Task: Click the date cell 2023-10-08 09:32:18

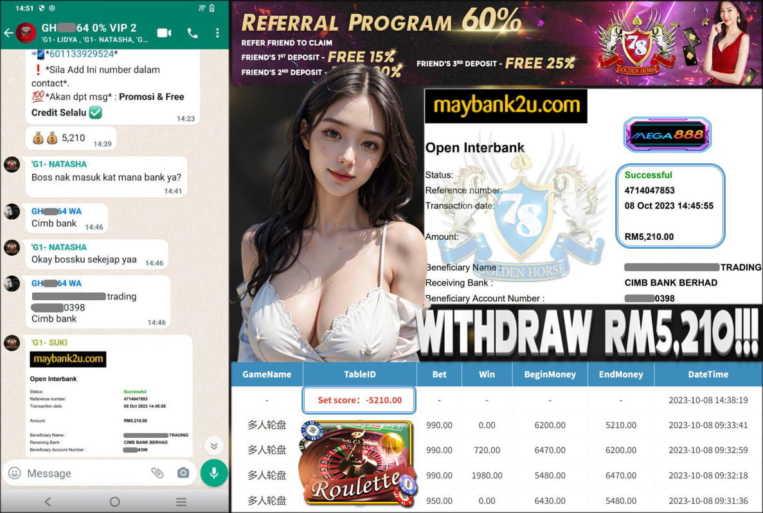Action: tap(708, 476)
